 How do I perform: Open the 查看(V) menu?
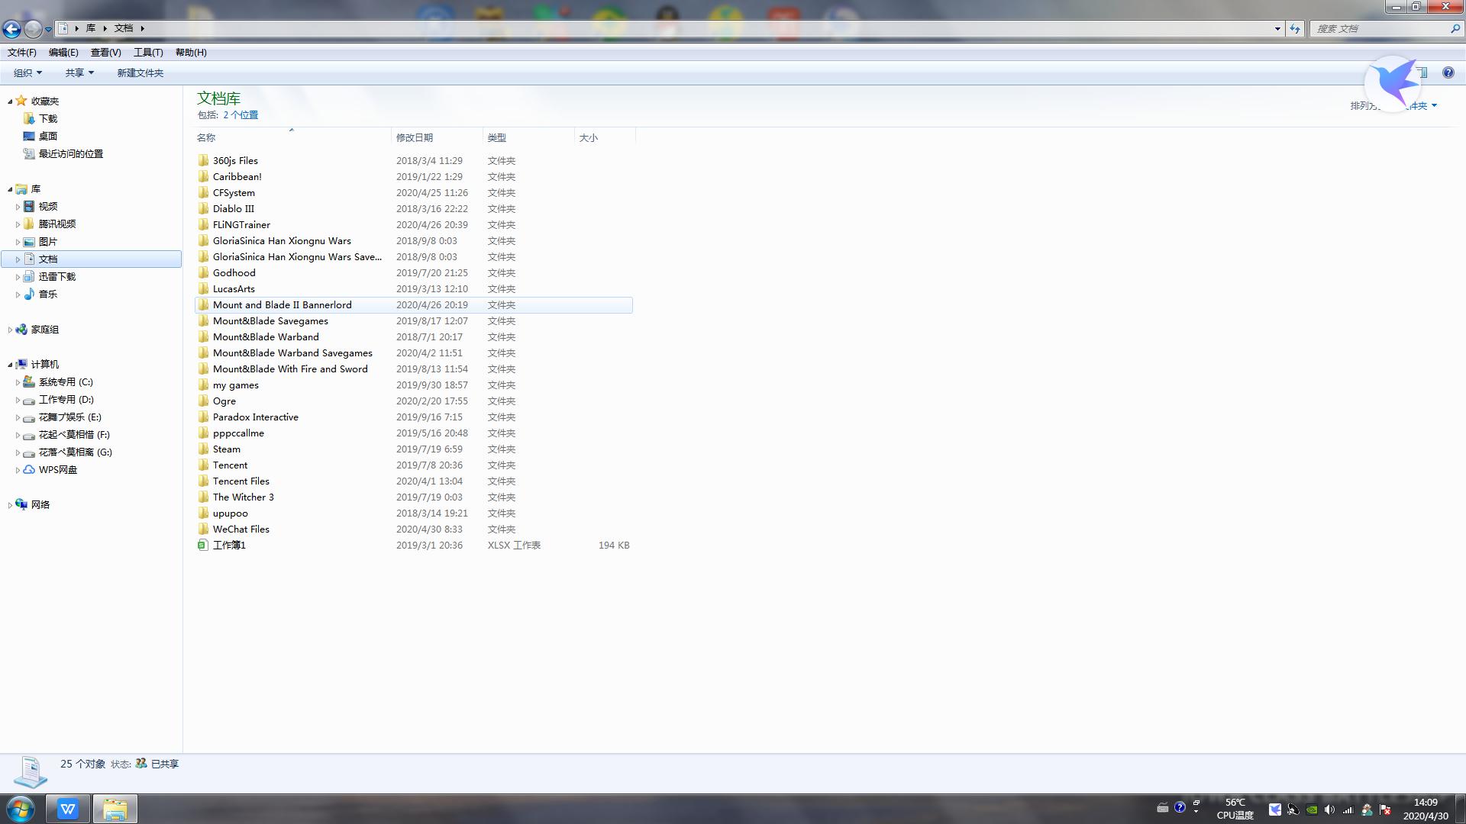(105, 52)
